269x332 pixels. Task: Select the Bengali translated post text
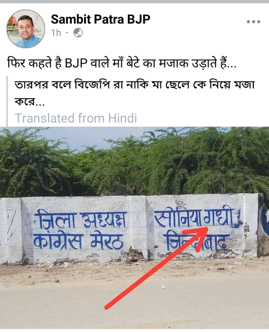tap(135, 94)
